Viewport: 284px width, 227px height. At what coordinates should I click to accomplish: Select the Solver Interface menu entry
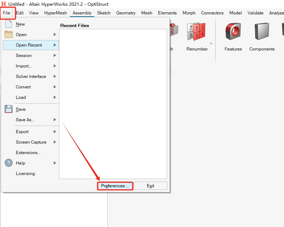coord(31,77)
